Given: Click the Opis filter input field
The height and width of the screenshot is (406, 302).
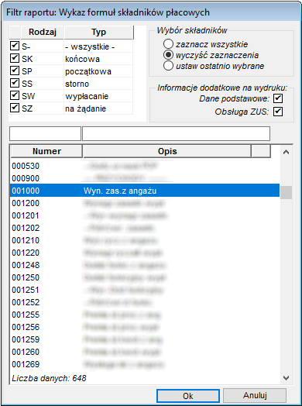Looking at the screenshot, I should pos(176,133).
